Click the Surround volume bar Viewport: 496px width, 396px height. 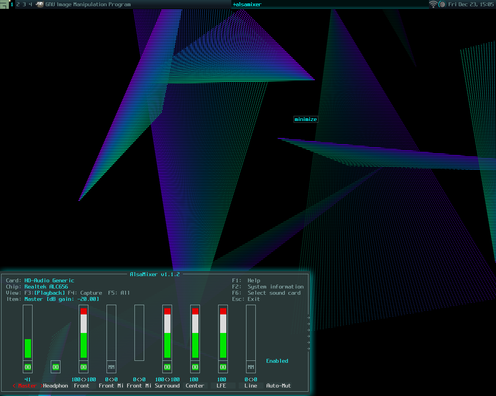click(x=167, y=333)
